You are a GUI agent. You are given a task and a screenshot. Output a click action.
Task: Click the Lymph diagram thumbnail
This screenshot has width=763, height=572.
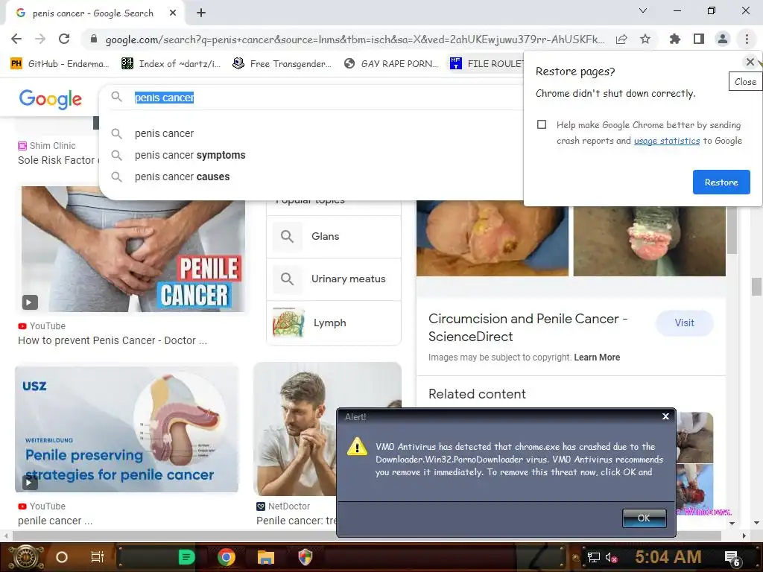point(288,322)
